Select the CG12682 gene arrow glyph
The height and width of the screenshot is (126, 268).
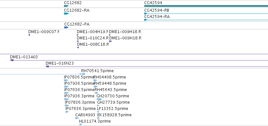[x=66, y=6]
